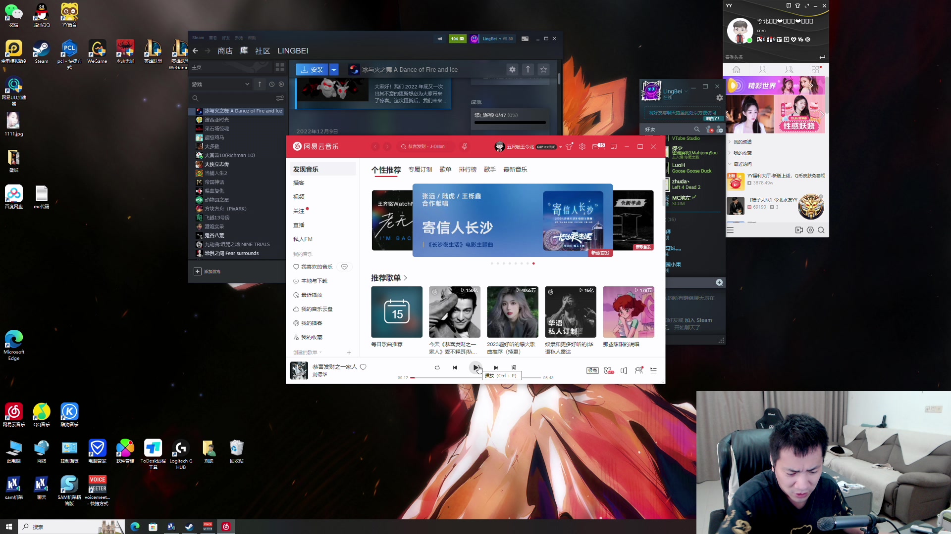Expand the Steam library 游戏 filter dropdown
The image size is (951, 534).
click(221, 85)
